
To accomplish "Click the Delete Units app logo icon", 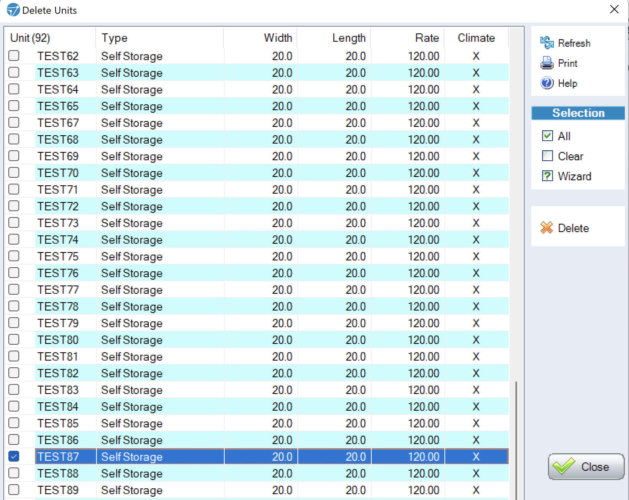I will coord(13,10).
